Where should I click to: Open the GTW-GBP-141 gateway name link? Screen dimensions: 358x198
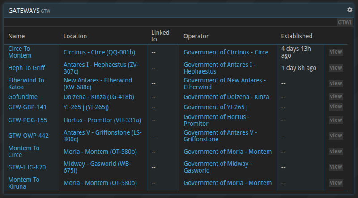pyautogui.click(x=27, y=107)
